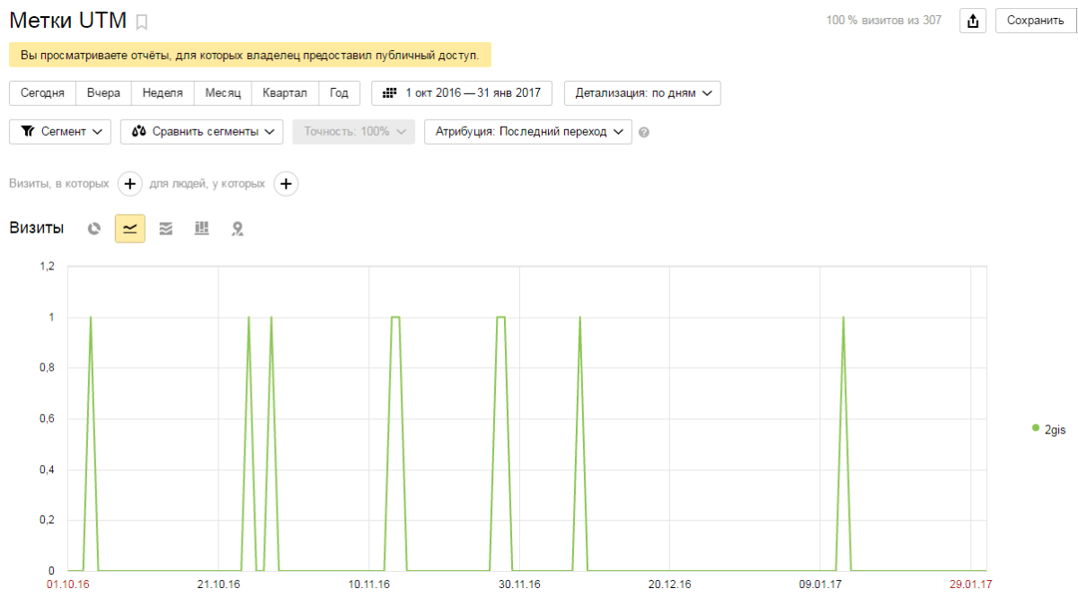
Task: Select the Квартал period tab
Action: point(285,93)
